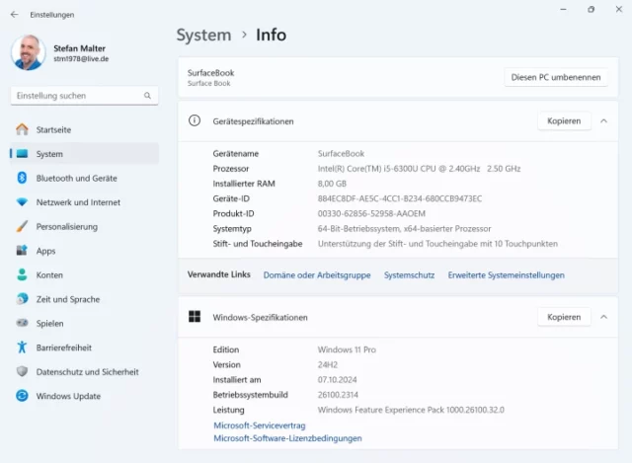
Task: Open Stefan Malter's profile picture
Action: click(x=29, y=52)
